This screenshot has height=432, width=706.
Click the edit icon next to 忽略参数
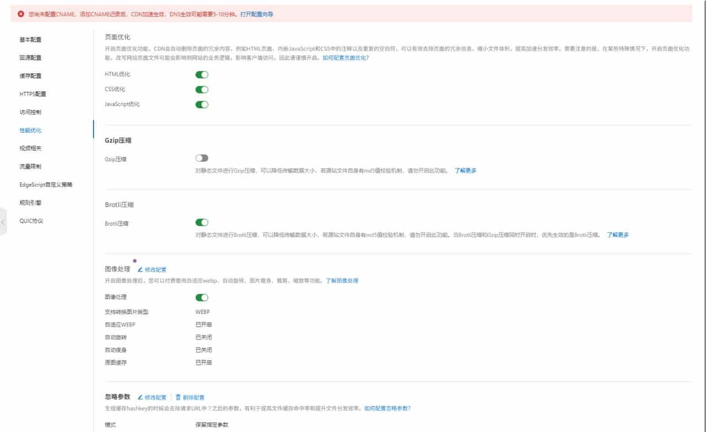pos(140,397)
